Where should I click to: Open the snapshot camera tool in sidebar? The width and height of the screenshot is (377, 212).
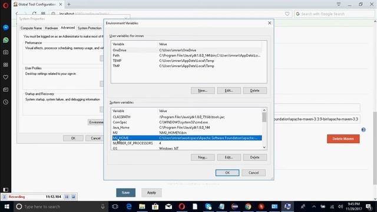tap(5, 52)
